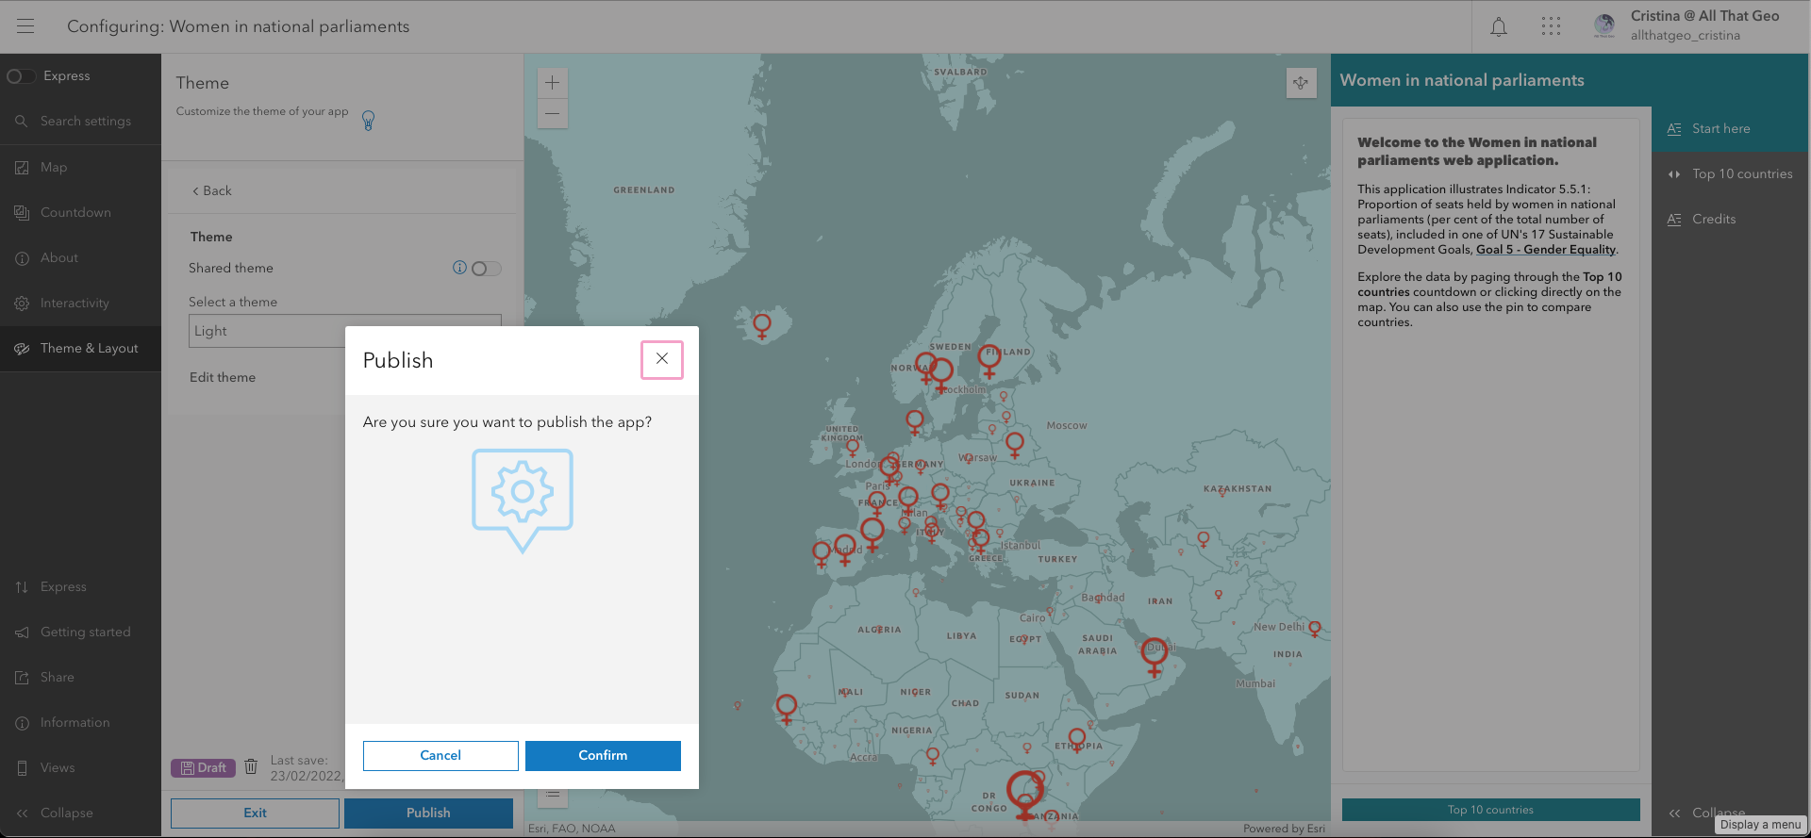Image resolution: width=1811 pixels, height=838 pixels.
Task: Open the Views option
Action: (x=80, y=767)
